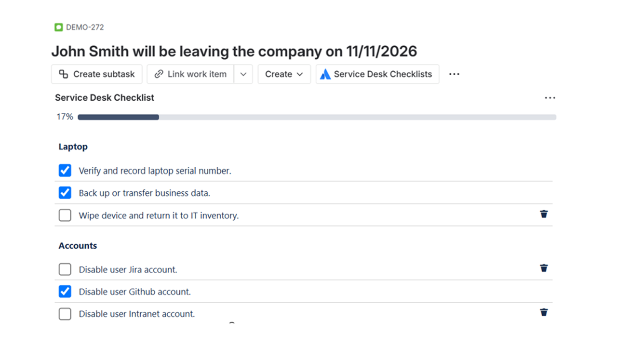The width and height of the screenshot is (617, 347).
Task: Check the Wipe device and return checkbox
Action: tap(65, 215)
